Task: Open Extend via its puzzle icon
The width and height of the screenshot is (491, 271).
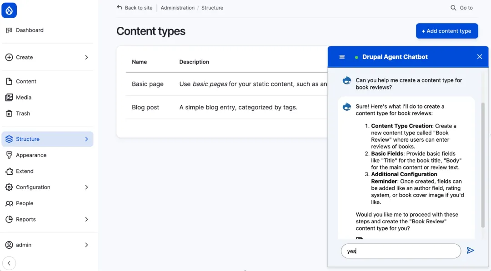Action: point(9,171)
